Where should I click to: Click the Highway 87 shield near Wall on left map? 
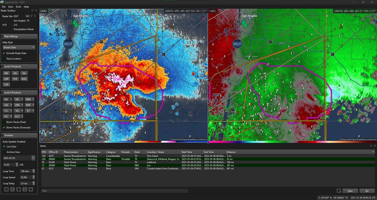(x=101, y=42)
